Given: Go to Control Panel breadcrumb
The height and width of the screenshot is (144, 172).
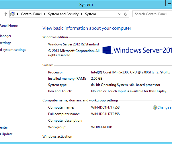Looking at the screenshot, I should click(31, 14).
